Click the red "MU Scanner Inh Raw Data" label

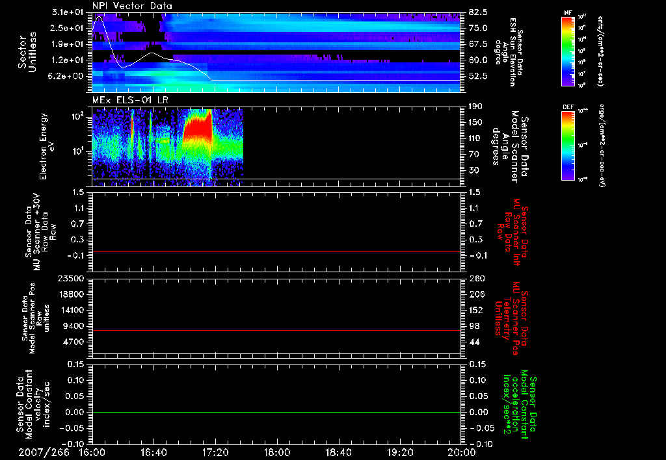[x=513, y=232]
